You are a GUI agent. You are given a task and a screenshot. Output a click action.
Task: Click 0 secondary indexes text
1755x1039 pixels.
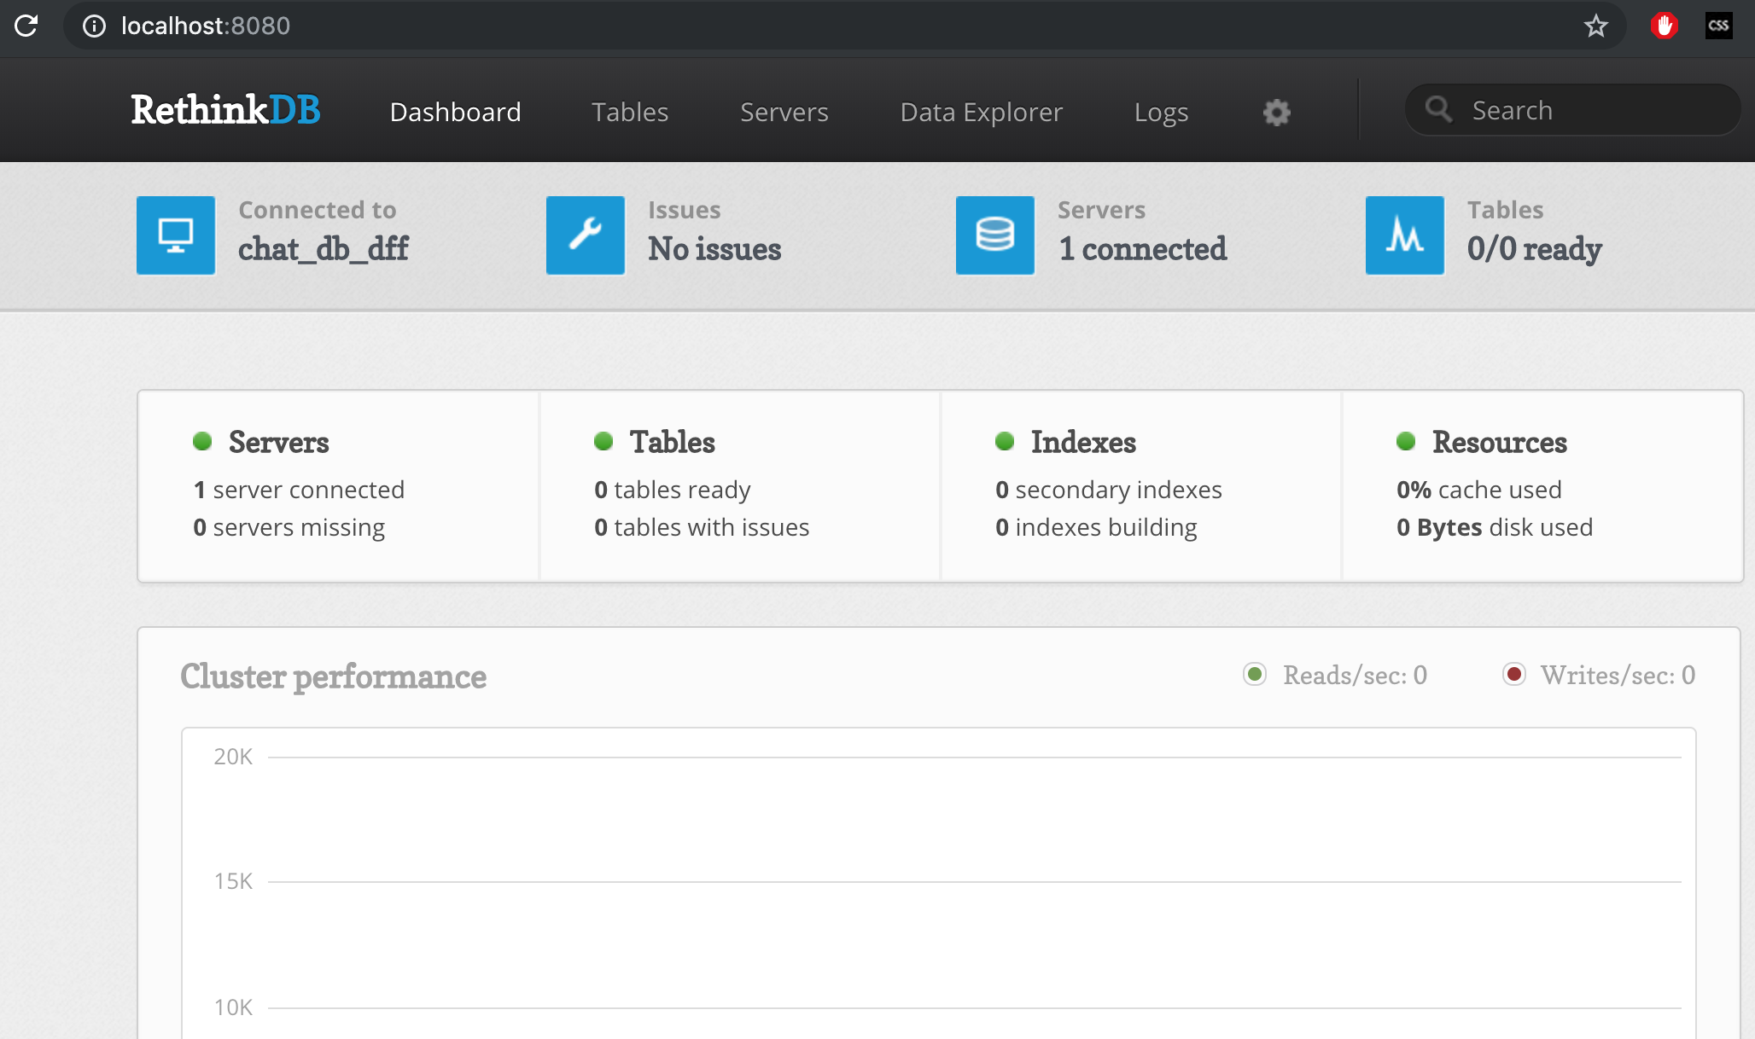1109,490
